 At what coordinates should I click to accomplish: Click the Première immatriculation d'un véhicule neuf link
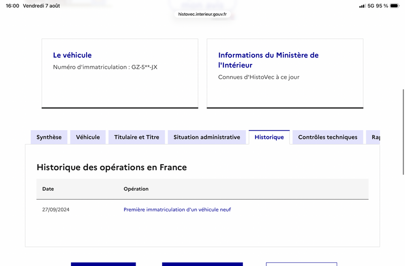(177, 210)
